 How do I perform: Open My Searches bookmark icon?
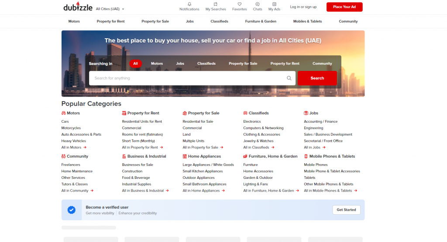[216, 4]
